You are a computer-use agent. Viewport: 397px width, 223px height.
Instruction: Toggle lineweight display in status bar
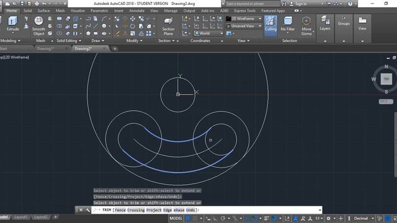coord(266,219)
